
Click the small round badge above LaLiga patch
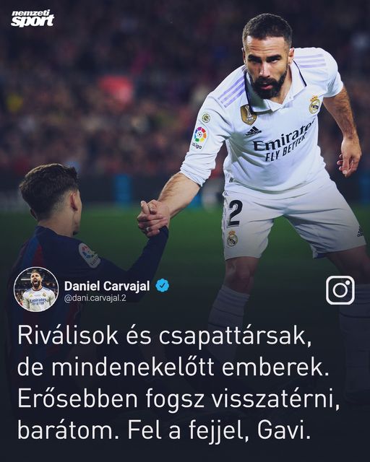click(206, 118)
